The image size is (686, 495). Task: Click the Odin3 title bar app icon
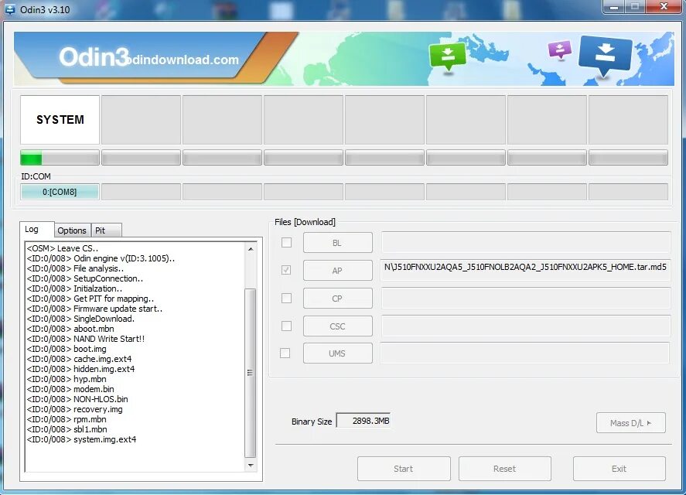[x=9, y=9]
